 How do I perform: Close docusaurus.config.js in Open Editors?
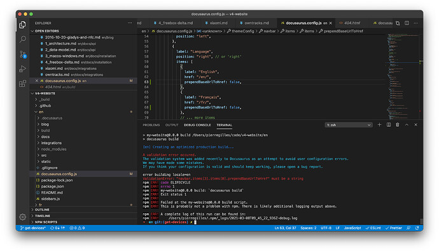click(x=37, y=81)
